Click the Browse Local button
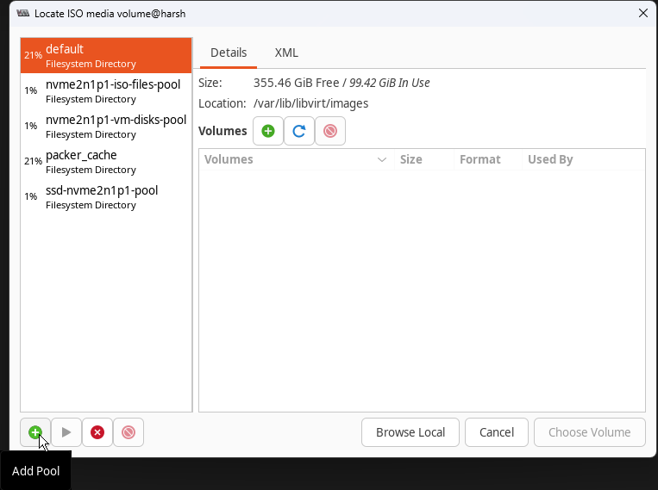The height and width of the screenshot is (490, 658). click(x=410, y=432)
